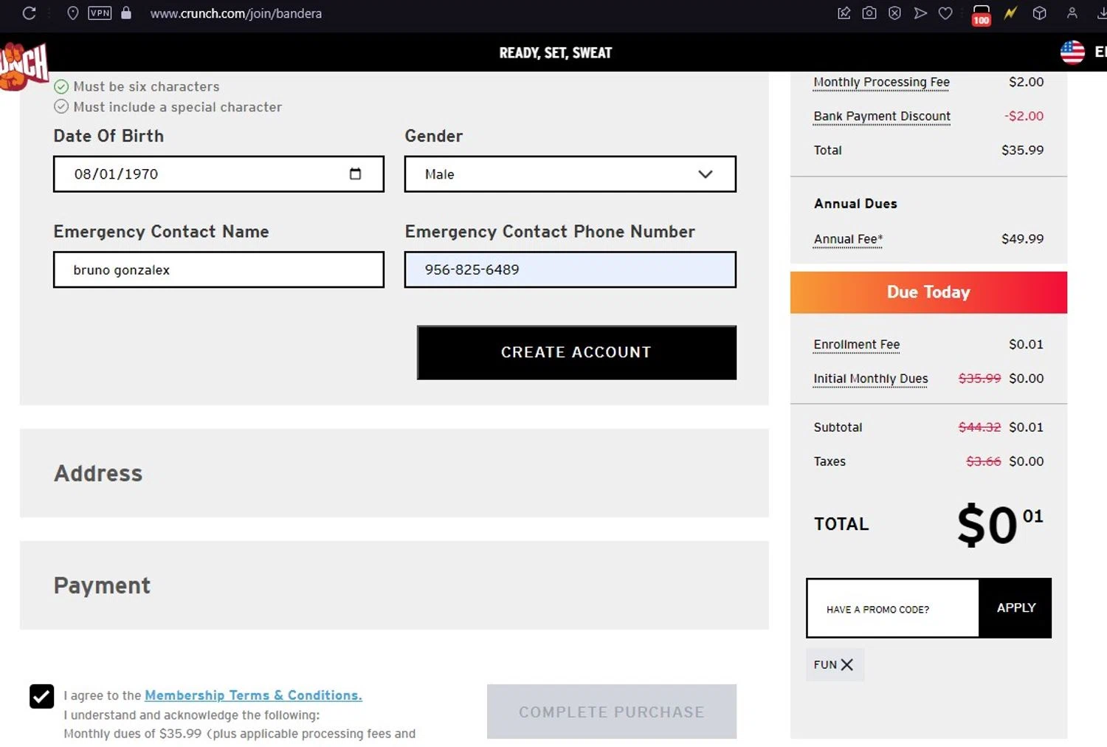Click the padlock site security icon
The image size is (1107, 747).
126,13
